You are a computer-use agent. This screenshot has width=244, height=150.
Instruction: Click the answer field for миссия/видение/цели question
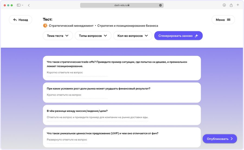98,117
